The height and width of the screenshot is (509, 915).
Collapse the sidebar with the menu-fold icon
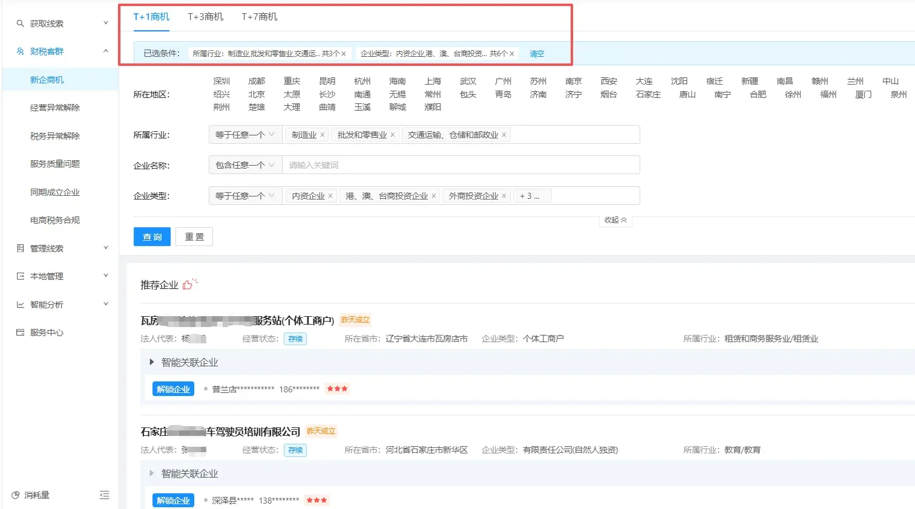(104, 495)
